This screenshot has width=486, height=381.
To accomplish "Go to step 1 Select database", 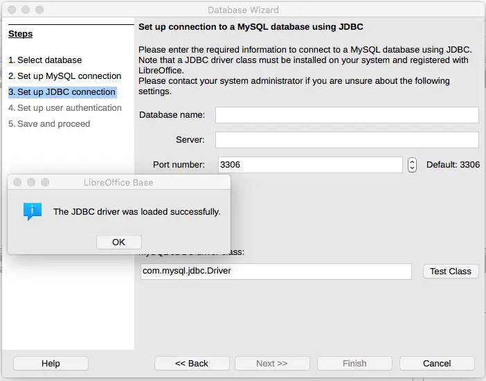I will pos(45,60).
